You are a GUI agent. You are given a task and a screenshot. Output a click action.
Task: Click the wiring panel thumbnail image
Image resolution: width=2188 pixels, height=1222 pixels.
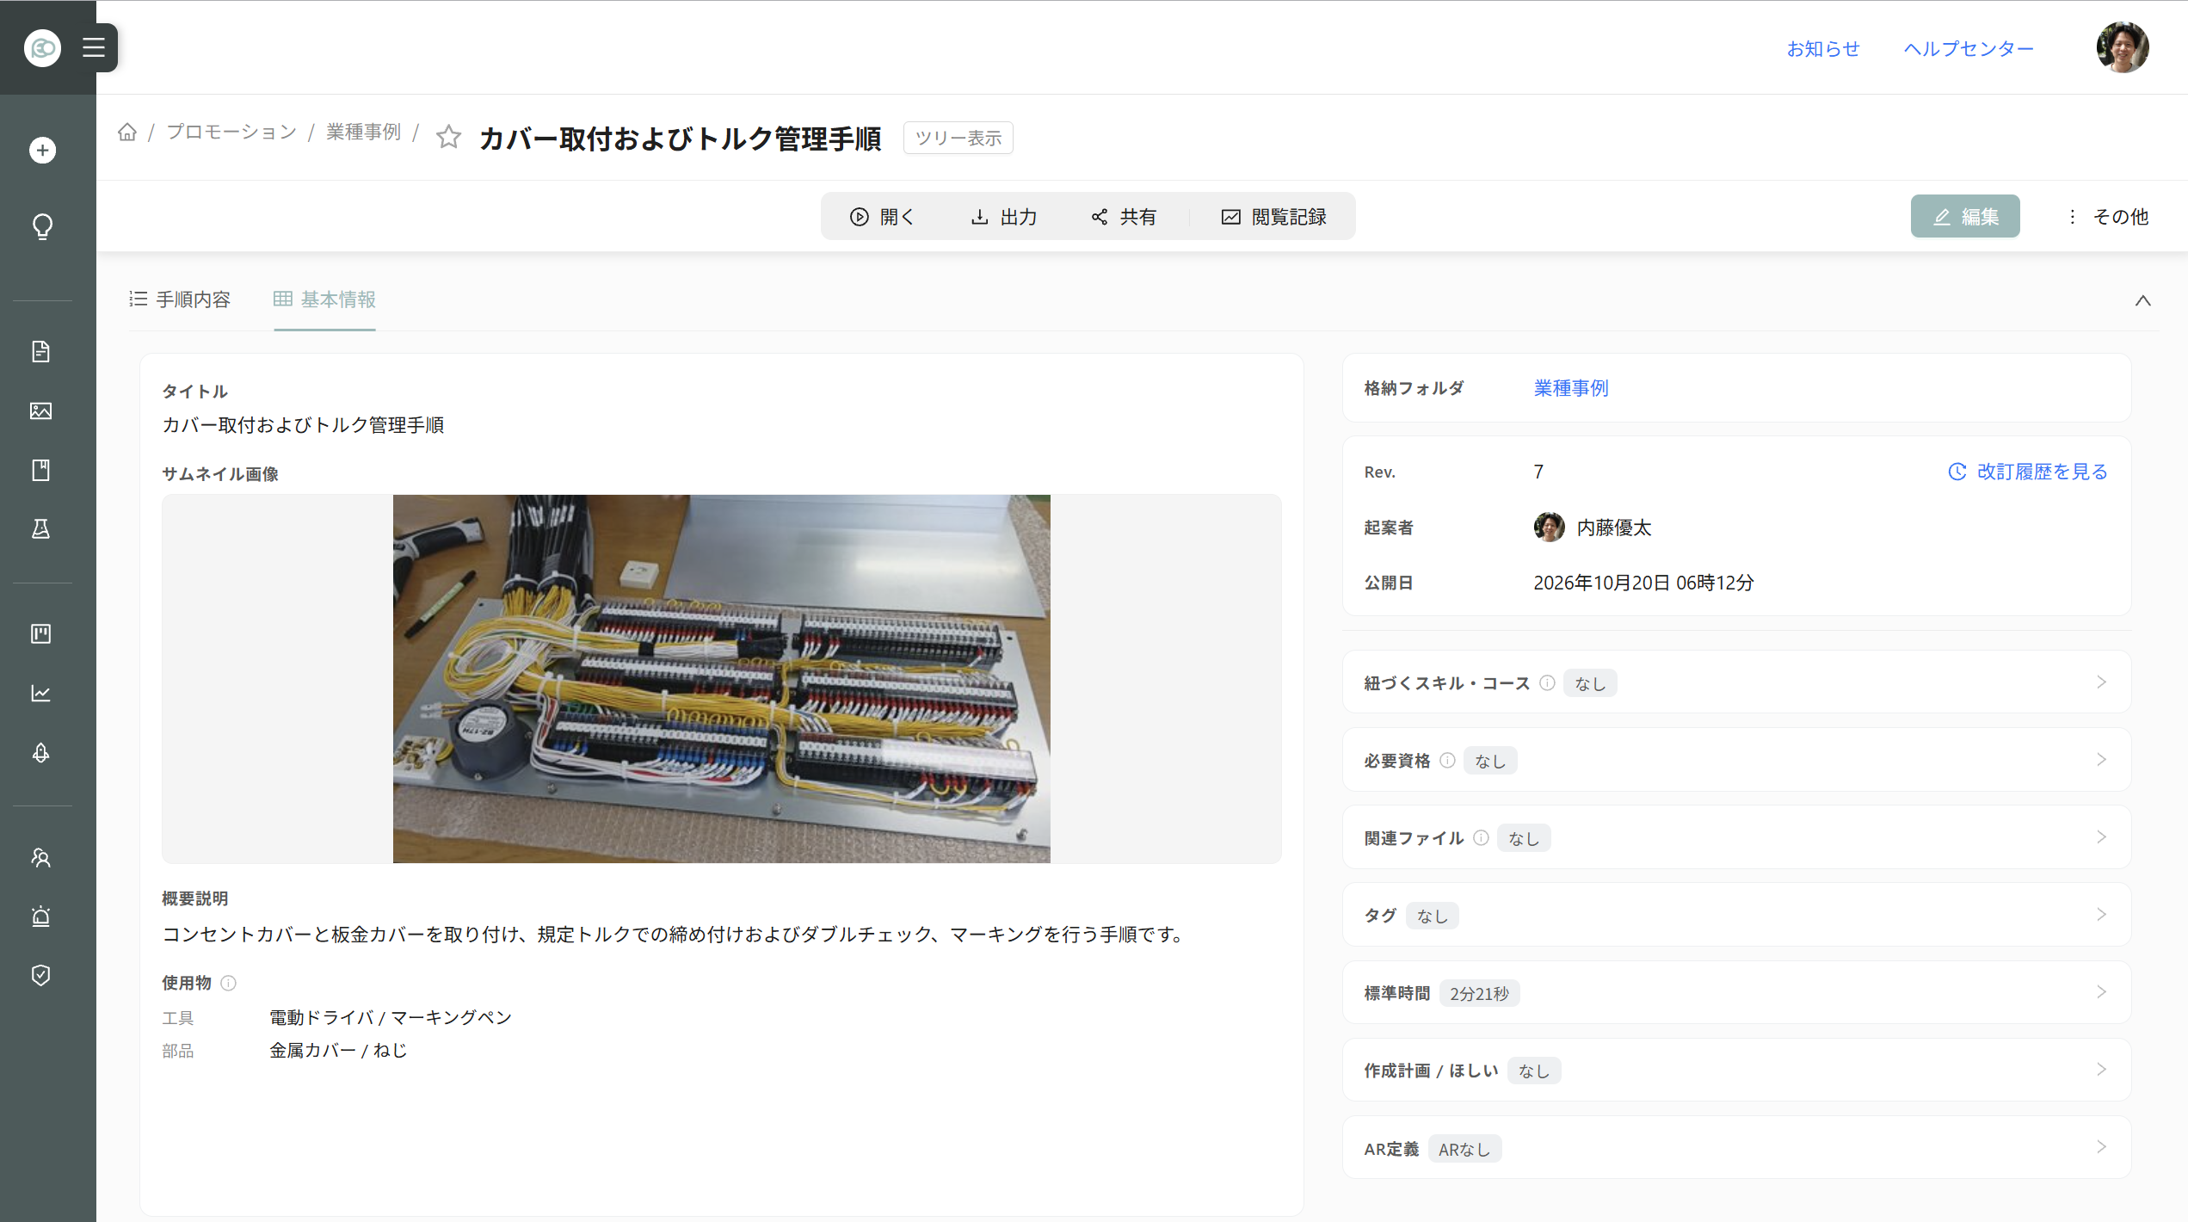721,678
